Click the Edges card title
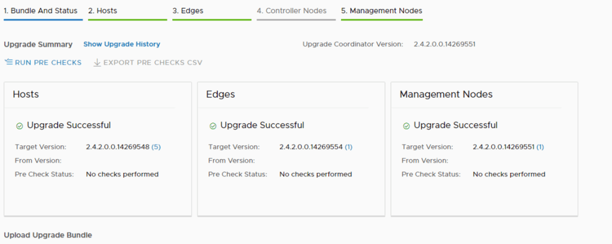 [x=220, y=94]
